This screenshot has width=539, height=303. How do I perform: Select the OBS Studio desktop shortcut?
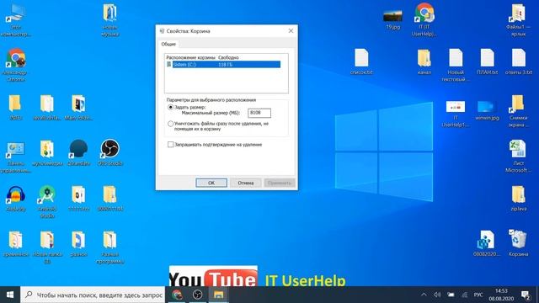pos(110,153)
